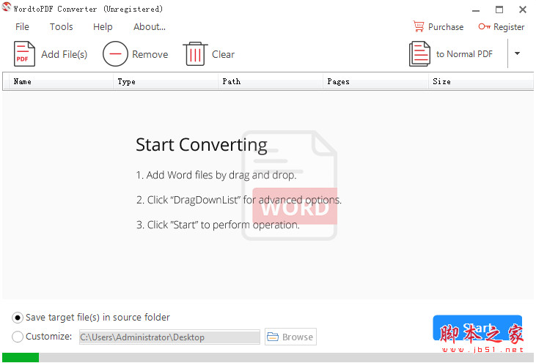Click the to Normal PDF document icon
The image size is (536, 363).
[419, 54]
